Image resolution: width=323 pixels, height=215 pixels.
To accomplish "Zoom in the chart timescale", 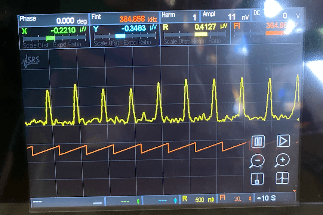I will pos(282,161).
